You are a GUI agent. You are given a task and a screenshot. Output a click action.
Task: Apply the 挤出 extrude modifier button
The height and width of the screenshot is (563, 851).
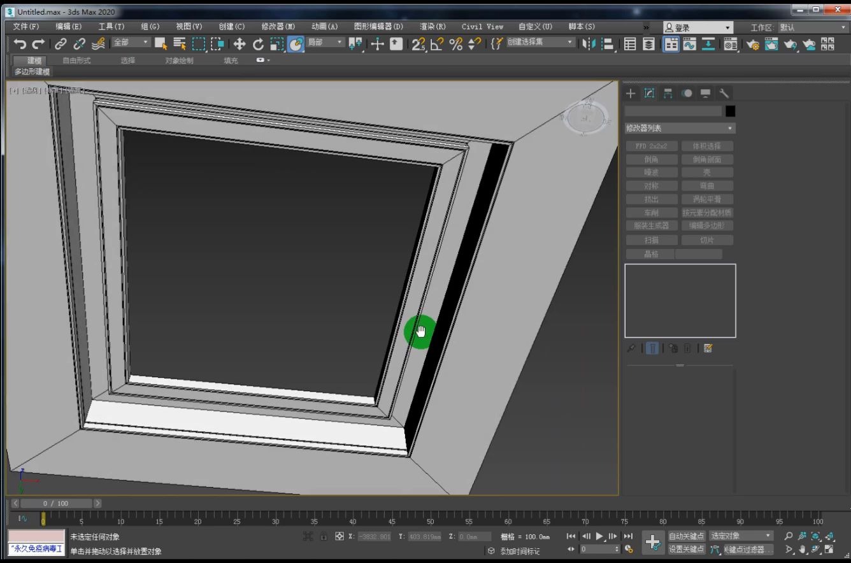point(651,199)
